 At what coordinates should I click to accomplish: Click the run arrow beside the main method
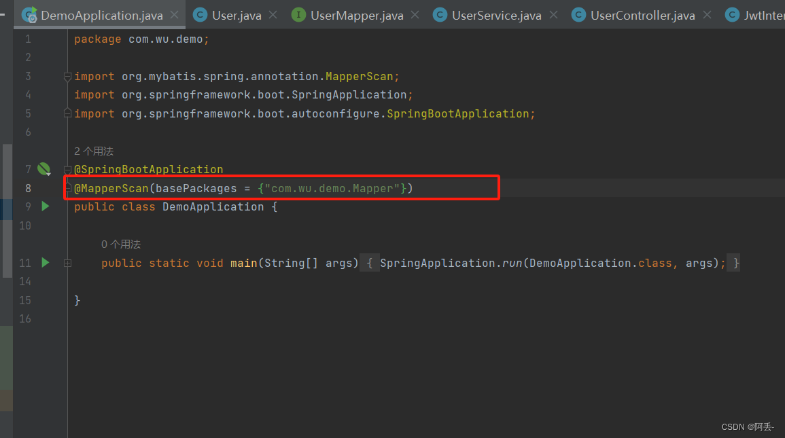click(x=44, y=263)
